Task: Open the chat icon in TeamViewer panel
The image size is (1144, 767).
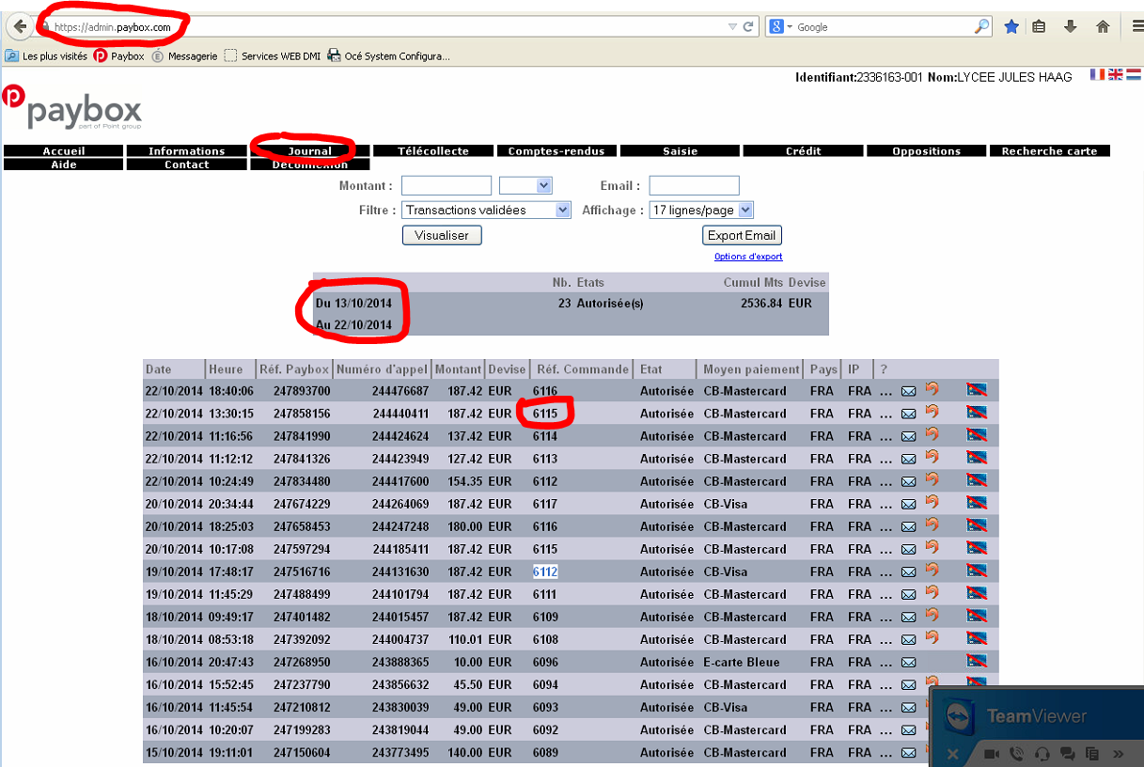Action: coord(1067,754)
